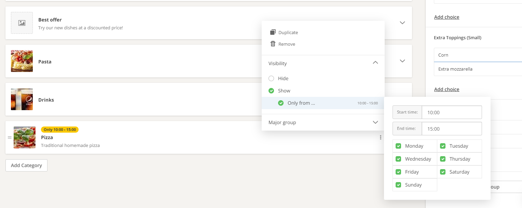Click the Drinks category thumbnail

pyautogui.click(x=22, y=99)
